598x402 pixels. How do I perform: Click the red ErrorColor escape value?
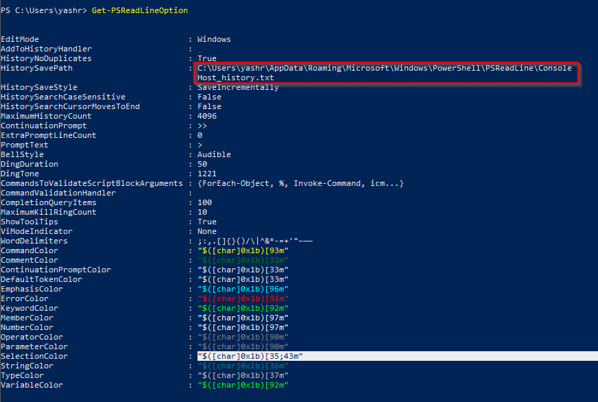[x=243, y=299]
